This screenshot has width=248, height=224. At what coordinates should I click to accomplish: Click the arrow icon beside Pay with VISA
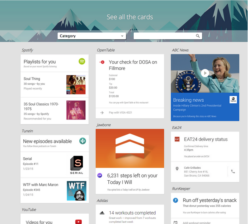pos(102,112)
